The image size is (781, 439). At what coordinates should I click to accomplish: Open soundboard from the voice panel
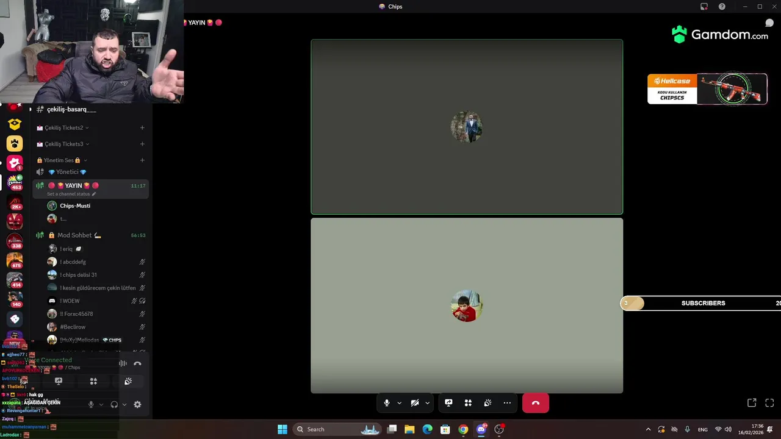(128, 381)
